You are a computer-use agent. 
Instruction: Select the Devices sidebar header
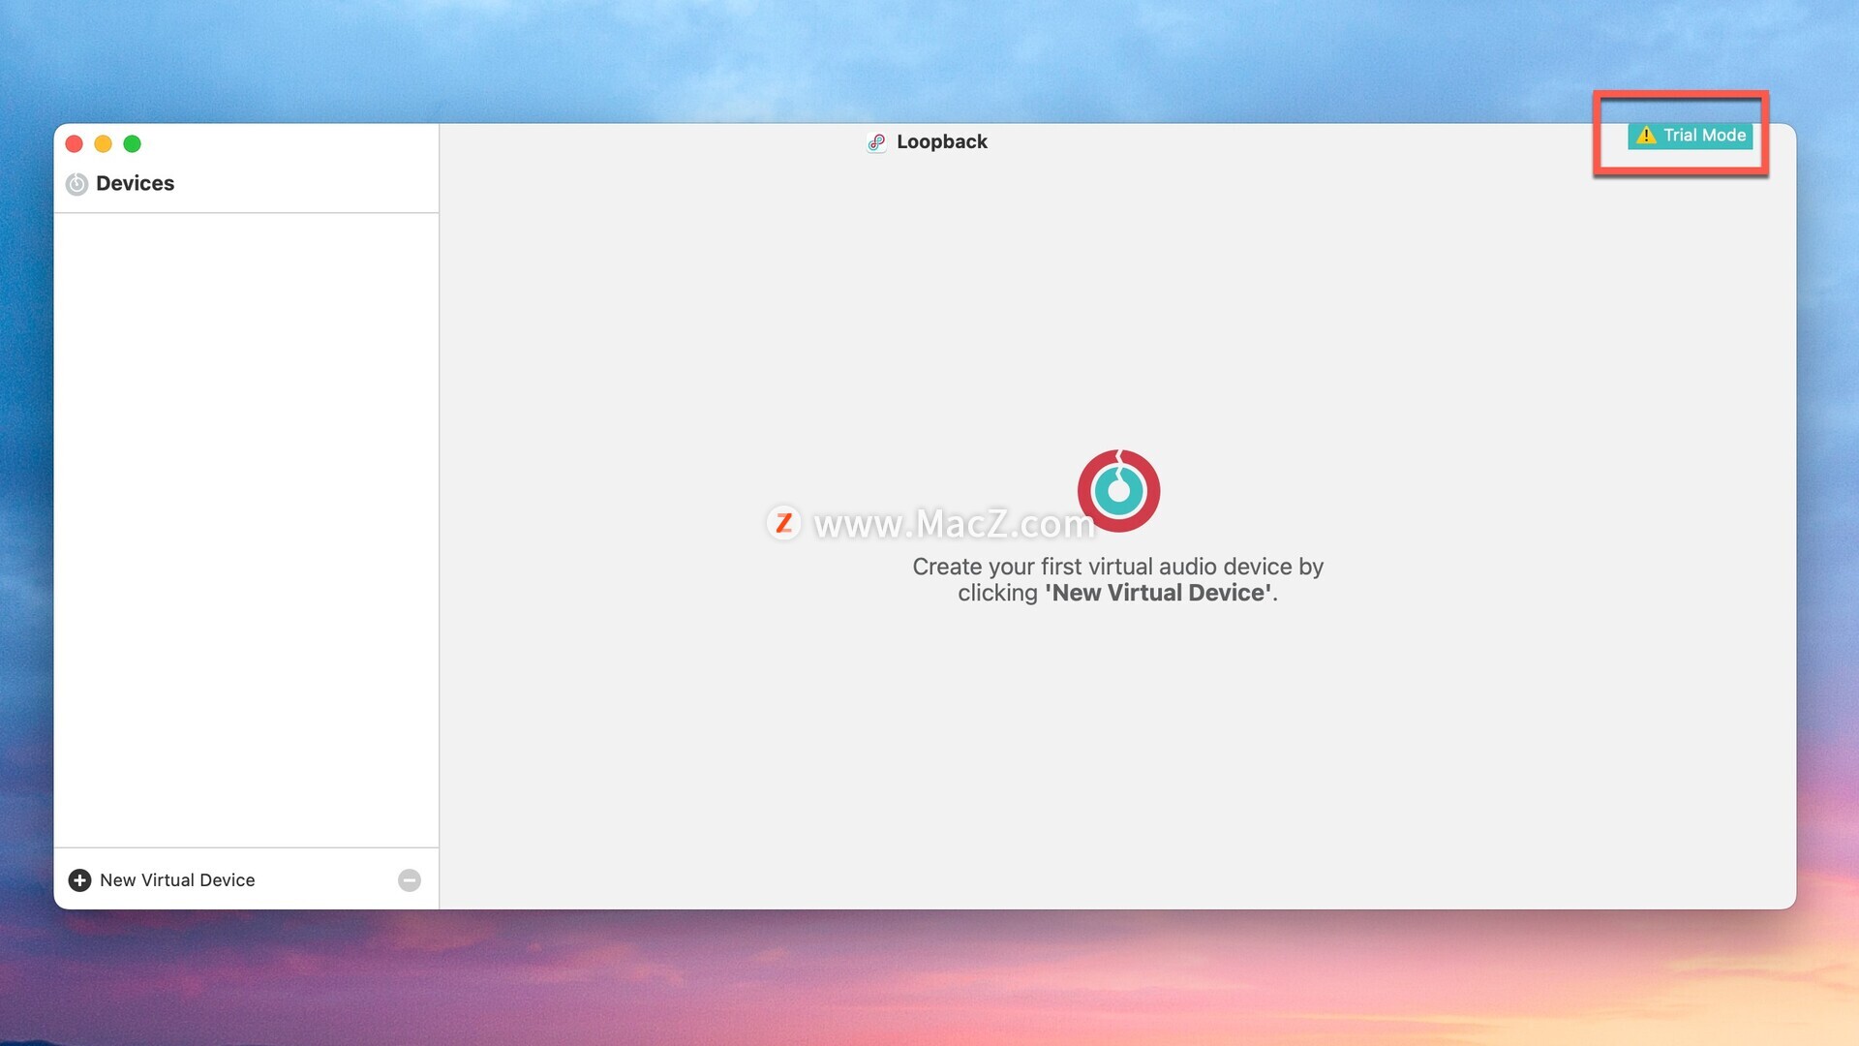pos(135,183)
